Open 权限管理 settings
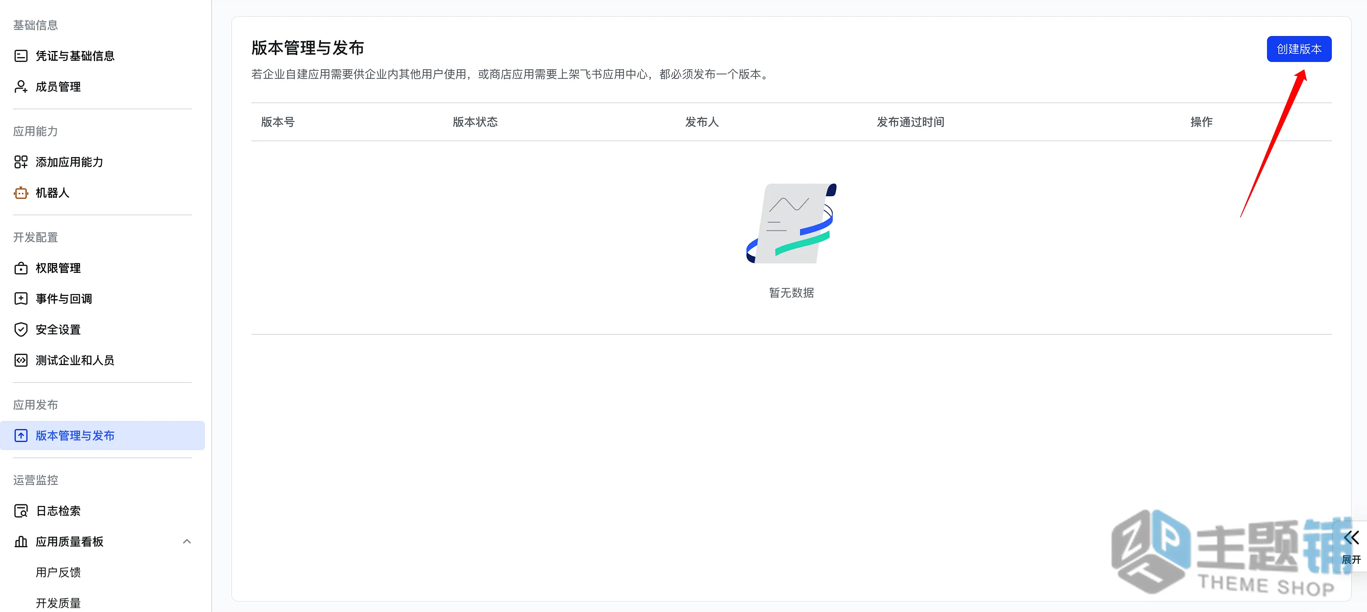This screenshot has width=1367, height=612. tap(102, 268)
